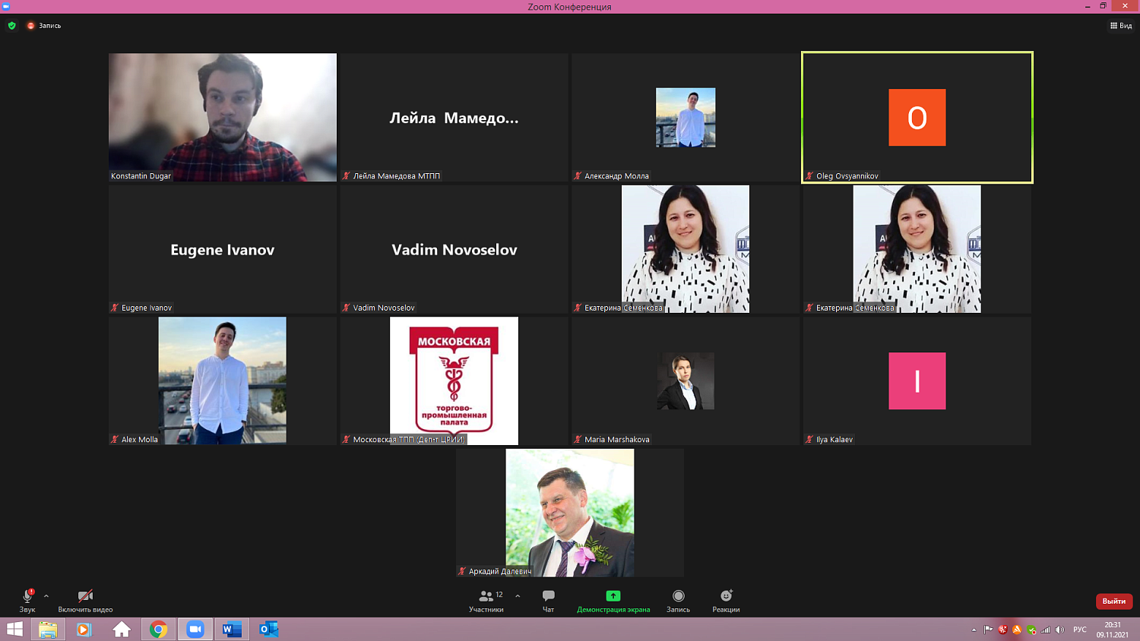Open the Вид view layout menu
The width and height of the screenshot is (1140, 641).
point(1121,26)
